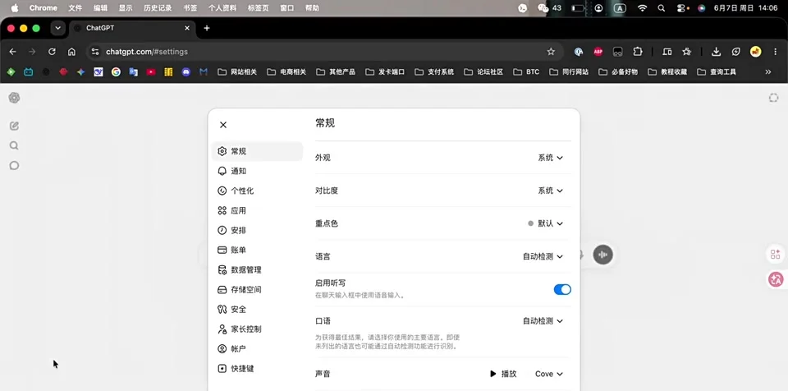Open the 电商相关 bookmarks folder
This screenshot has height=391, width=788.
(x=286, y=72)
